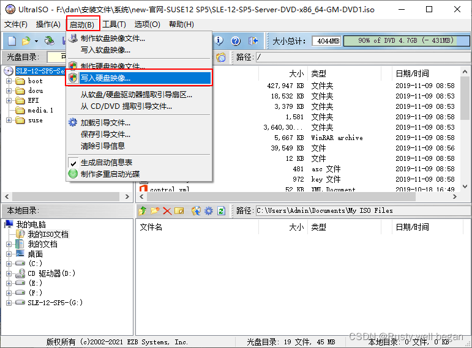Choose 从 CD/DVD 提取引导文件... entry
472x348 pixels.
[139, 106]
